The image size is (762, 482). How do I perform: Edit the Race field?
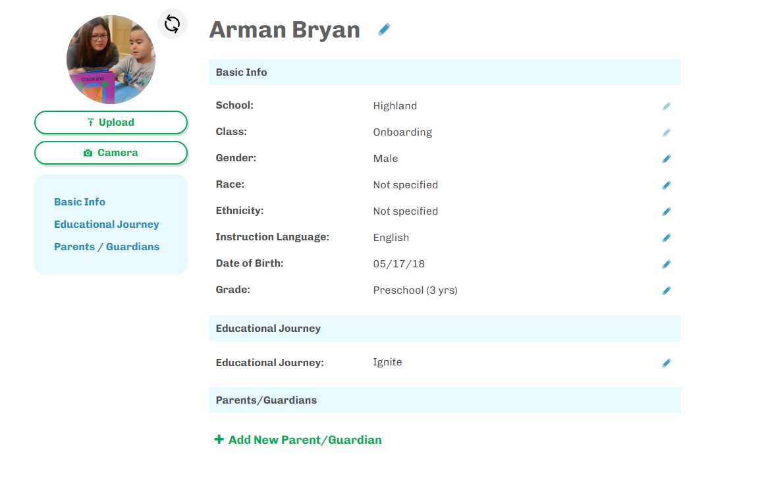[x=667, y=185]
